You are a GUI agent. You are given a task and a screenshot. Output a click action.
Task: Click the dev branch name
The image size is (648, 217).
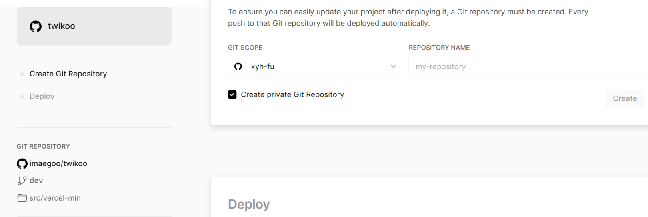pos(36,181)
